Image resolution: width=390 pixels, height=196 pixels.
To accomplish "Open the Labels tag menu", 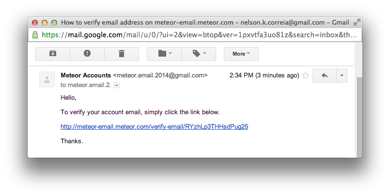I will tap(199, 54).
